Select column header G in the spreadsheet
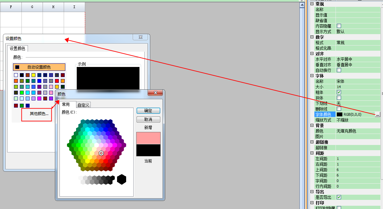Image resolution: width=383 pixels, height=209 pixels. pos(32,7)
